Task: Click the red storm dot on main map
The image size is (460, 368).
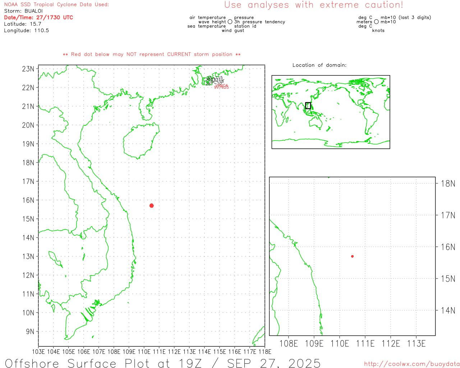Action: [152, 206]
